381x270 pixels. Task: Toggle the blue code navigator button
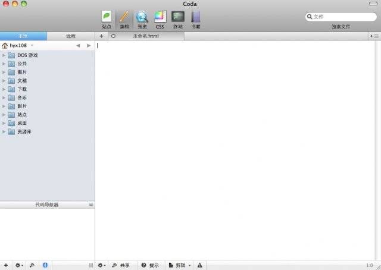coord(46,265)
